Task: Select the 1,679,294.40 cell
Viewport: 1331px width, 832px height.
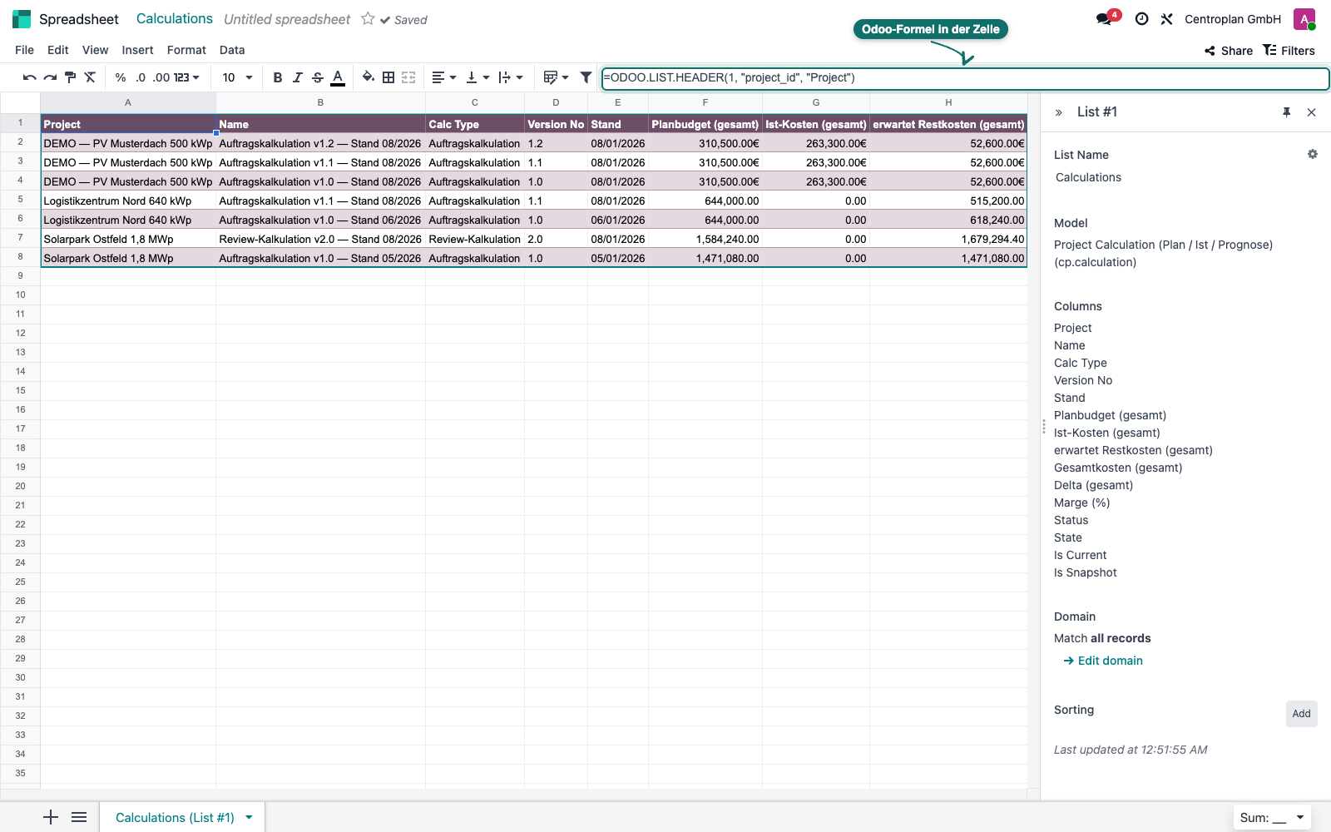Action: point(948,239)
